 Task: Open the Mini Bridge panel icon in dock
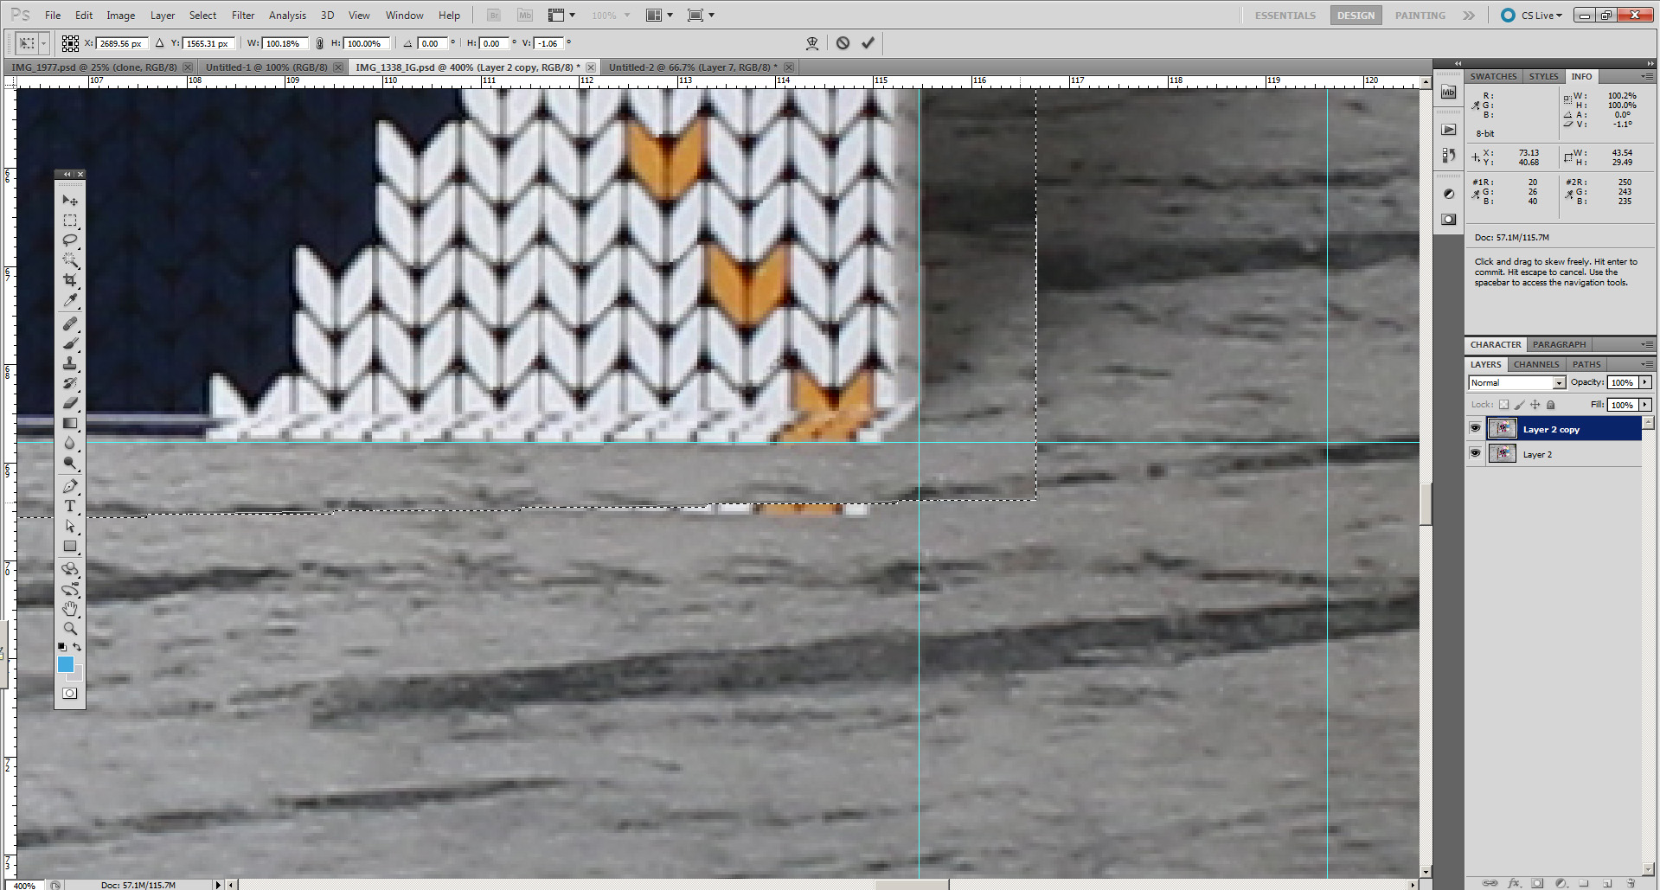tap(1449, 93)
